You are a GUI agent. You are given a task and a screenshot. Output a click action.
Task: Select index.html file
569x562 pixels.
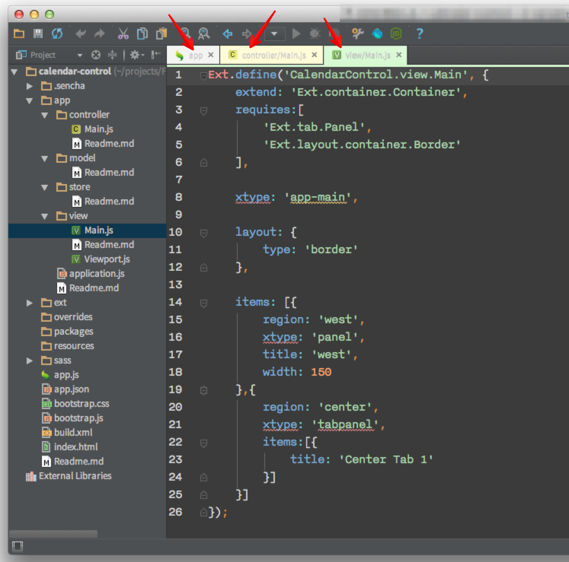(70, 447)
